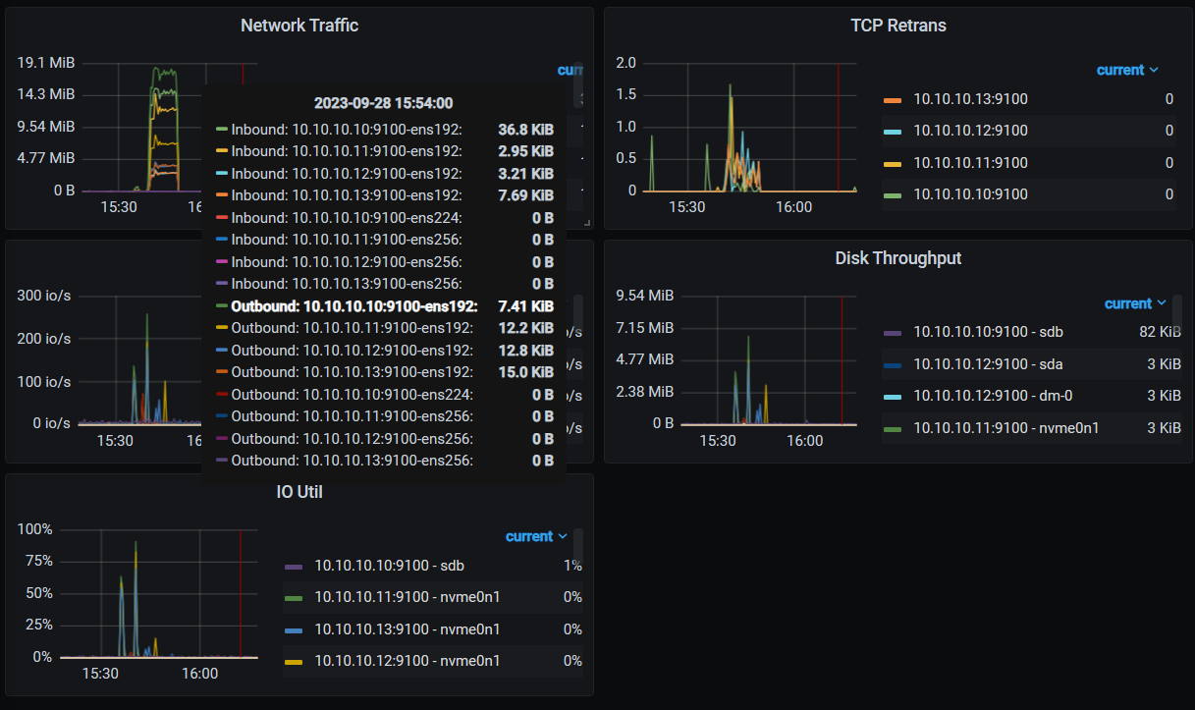Click color line of Disk Throughput nvme0n1 series
The image size is (1195, 710).
(x=893, y=428)
